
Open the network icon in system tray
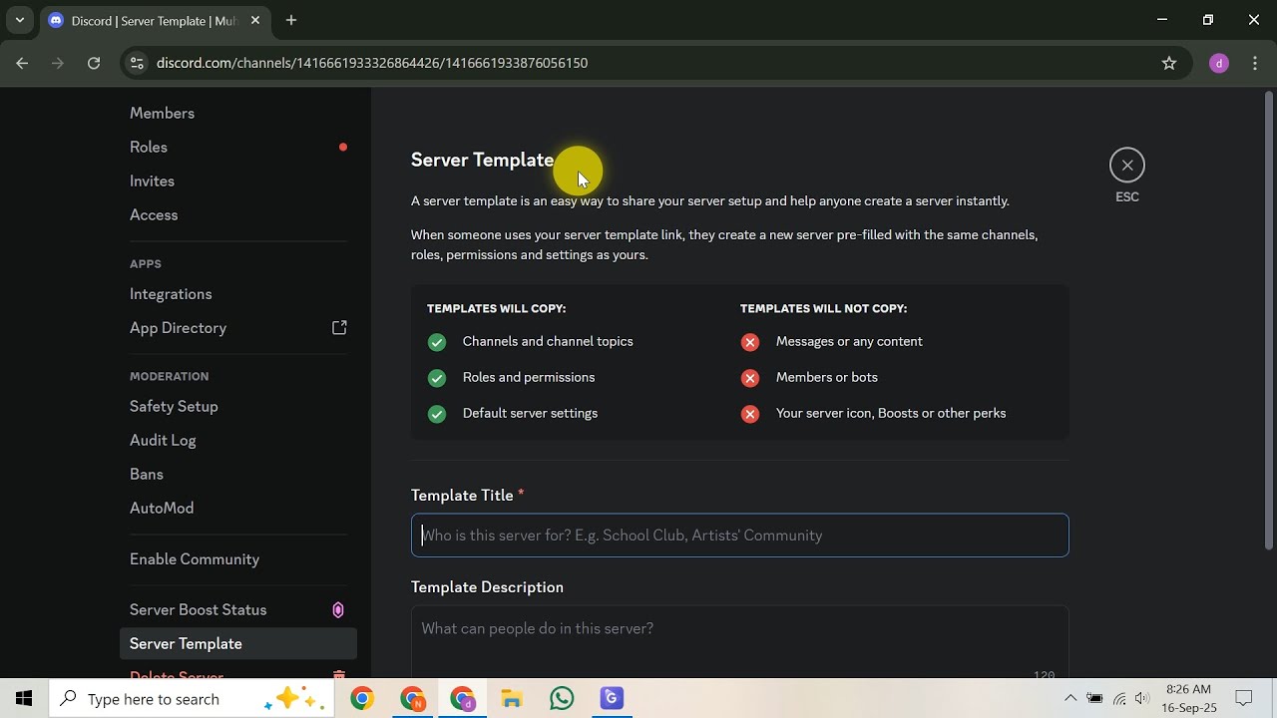click(x=1119, y=699)
